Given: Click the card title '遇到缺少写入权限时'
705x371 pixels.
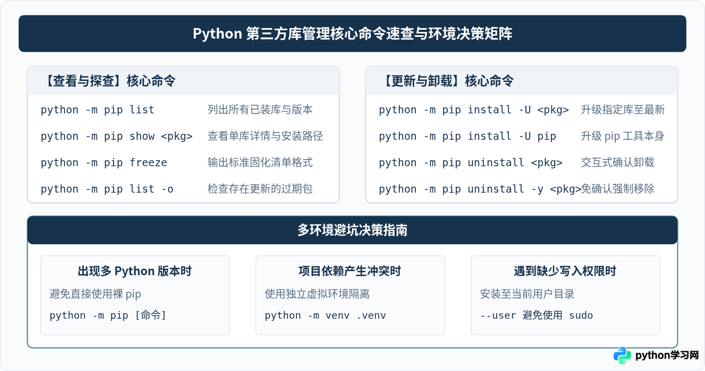Looking at the screenshot, I should (565, 271).
